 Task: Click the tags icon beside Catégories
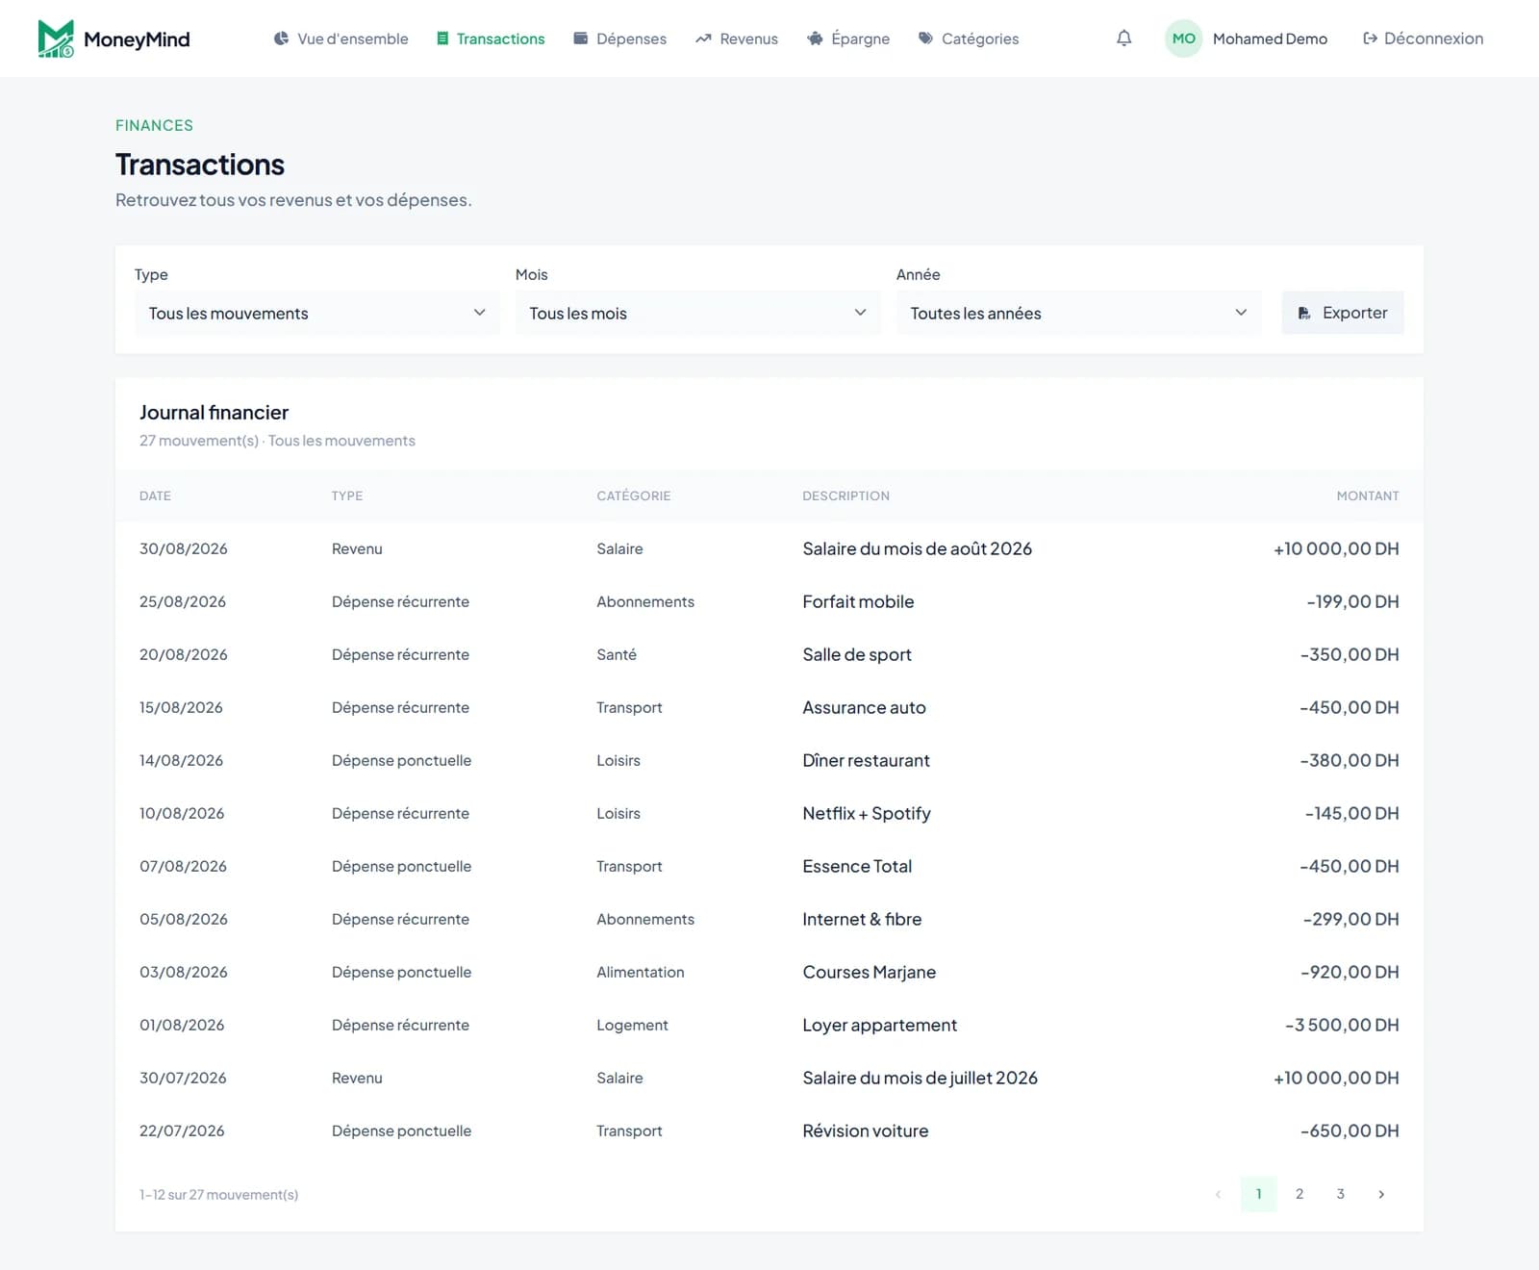click(x=925, y=38)
